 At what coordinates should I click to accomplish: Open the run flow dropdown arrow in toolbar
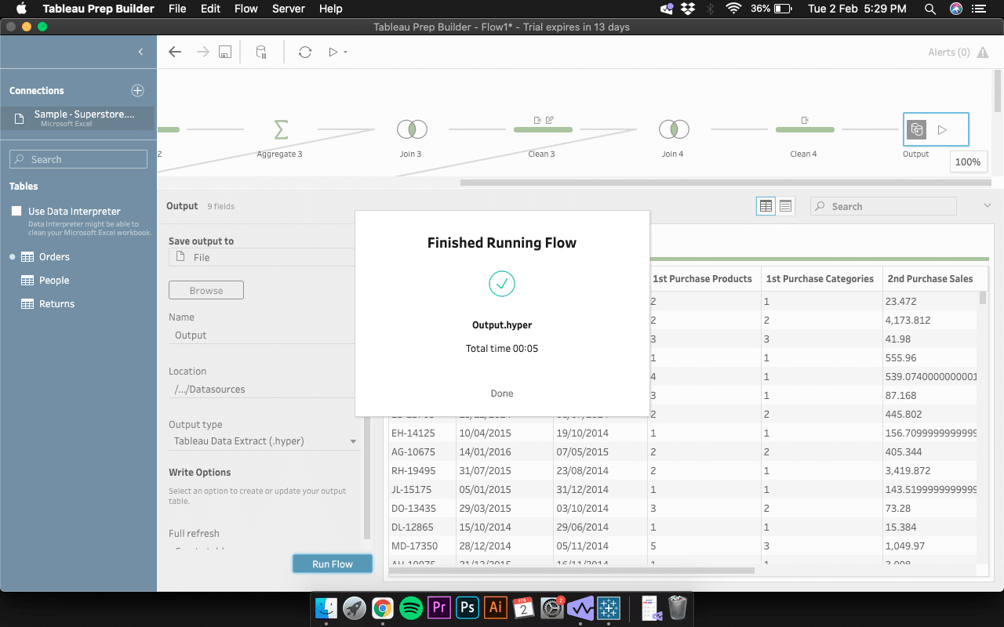click(x=345, y=53)
